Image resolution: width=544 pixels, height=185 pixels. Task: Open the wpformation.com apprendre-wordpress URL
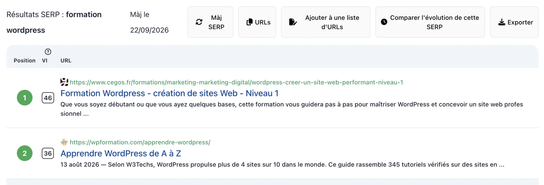[140, 142]
